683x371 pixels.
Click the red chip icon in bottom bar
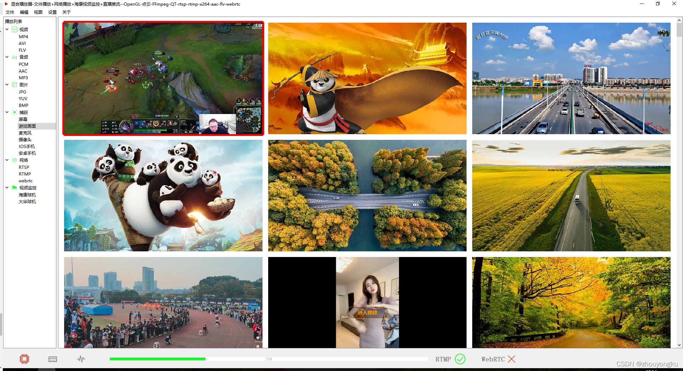click(x=24, y=359)
